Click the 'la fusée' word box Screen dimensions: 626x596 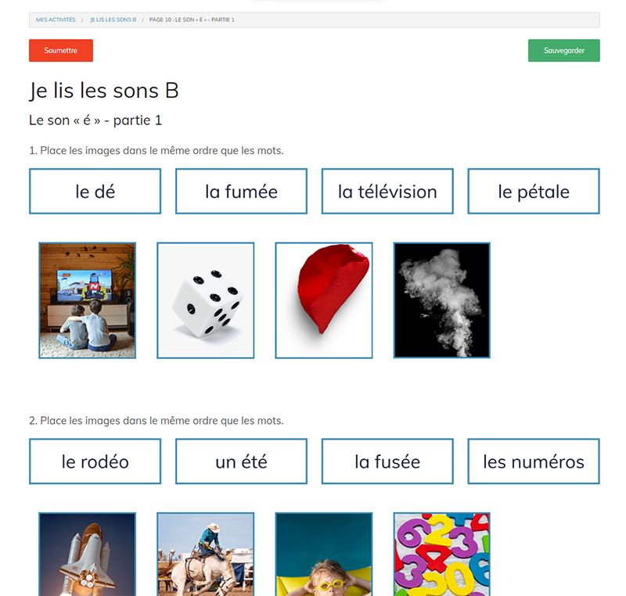387,461
